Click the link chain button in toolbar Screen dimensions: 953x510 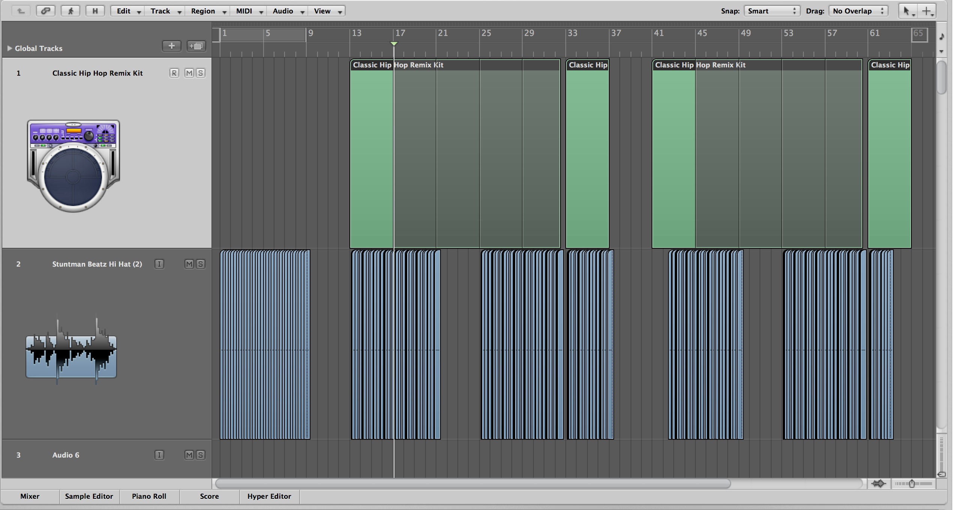click(46, 11)
